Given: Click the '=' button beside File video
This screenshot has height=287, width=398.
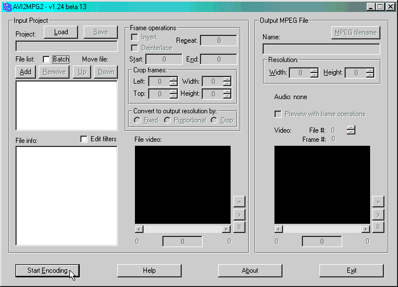Looking at the screenshot, I should pos(239,202).
